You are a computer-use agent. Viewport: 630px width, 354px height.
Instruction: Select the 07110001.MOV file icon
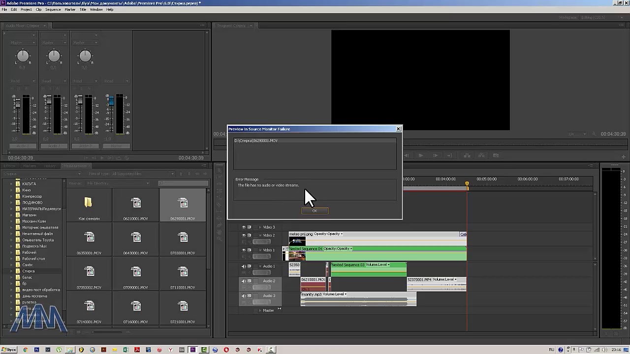click(x=183, y=272)
